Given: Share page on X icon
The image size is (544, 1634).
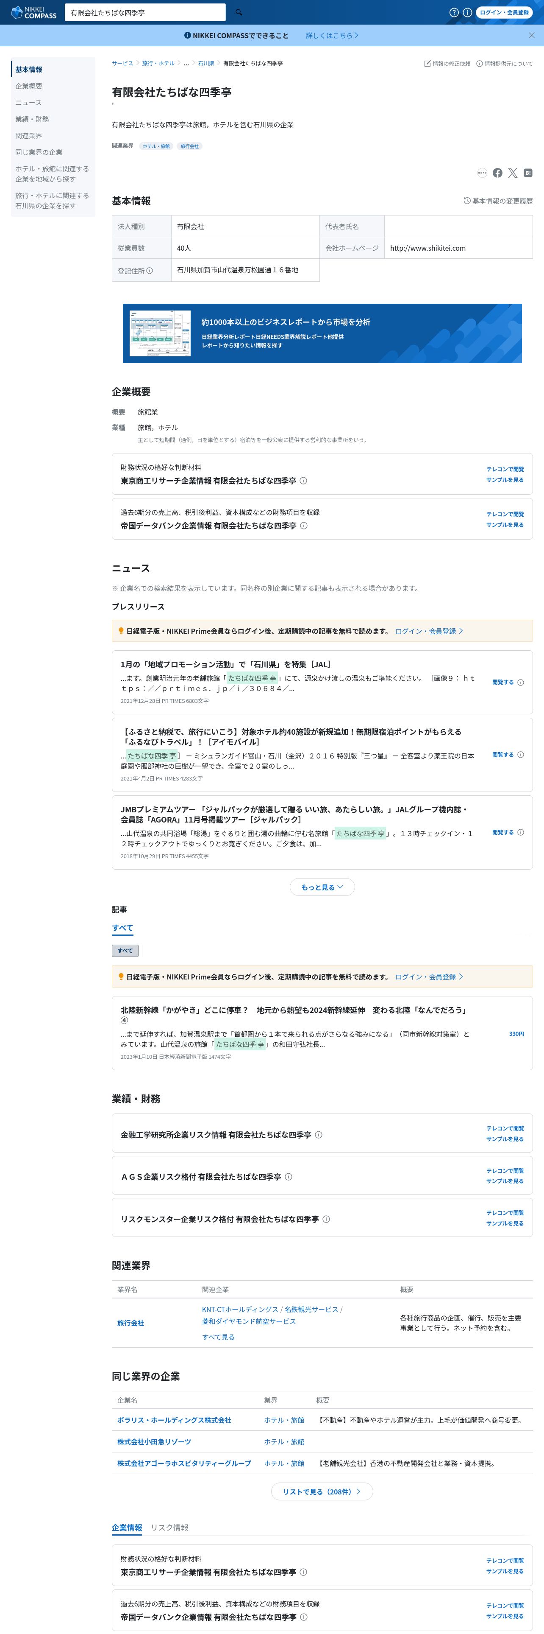Looking at the screenshot, I should pyautogui.click(x=513, y=173).
